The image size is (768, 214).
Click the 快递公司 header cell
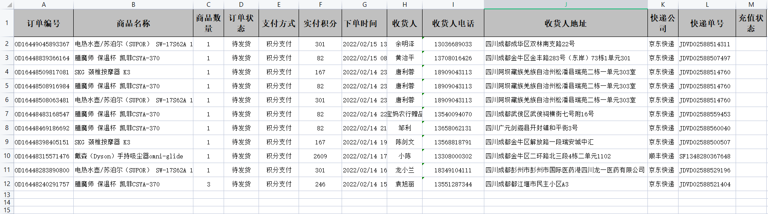pyautogui.click(x=663, y=23)
